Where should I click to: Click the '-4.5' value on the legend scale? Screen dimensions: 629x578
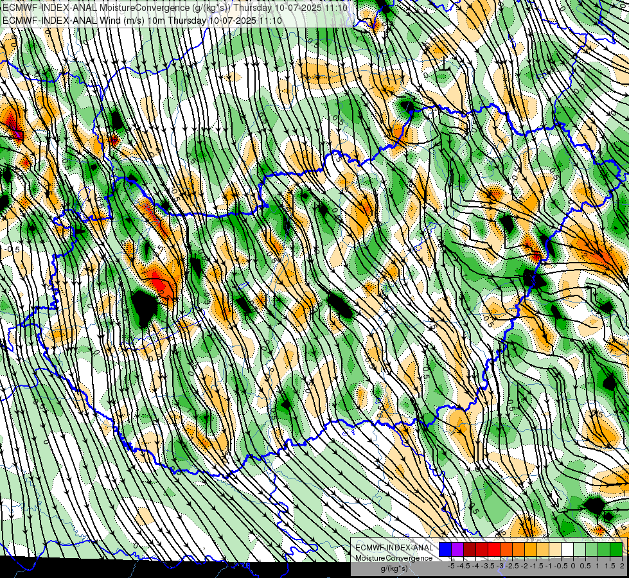coord(463,566)
